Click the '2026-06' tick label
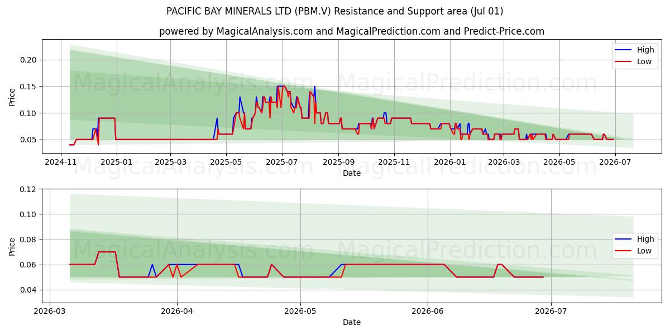Image resolution: width=670 pixels, height=335 pixels. pyautogui.click(x=428, y=311)
